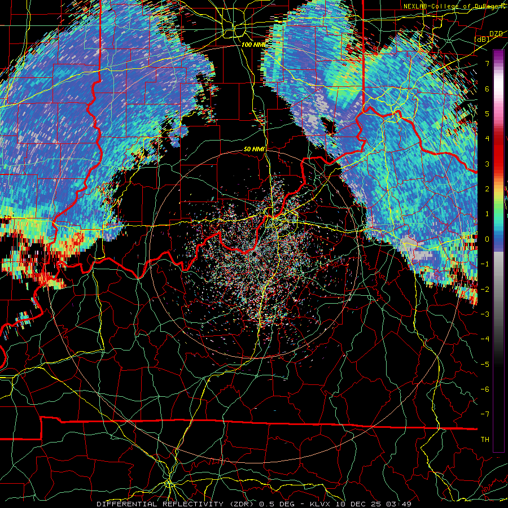Click the scale label '2'

(x=487, y=189)
